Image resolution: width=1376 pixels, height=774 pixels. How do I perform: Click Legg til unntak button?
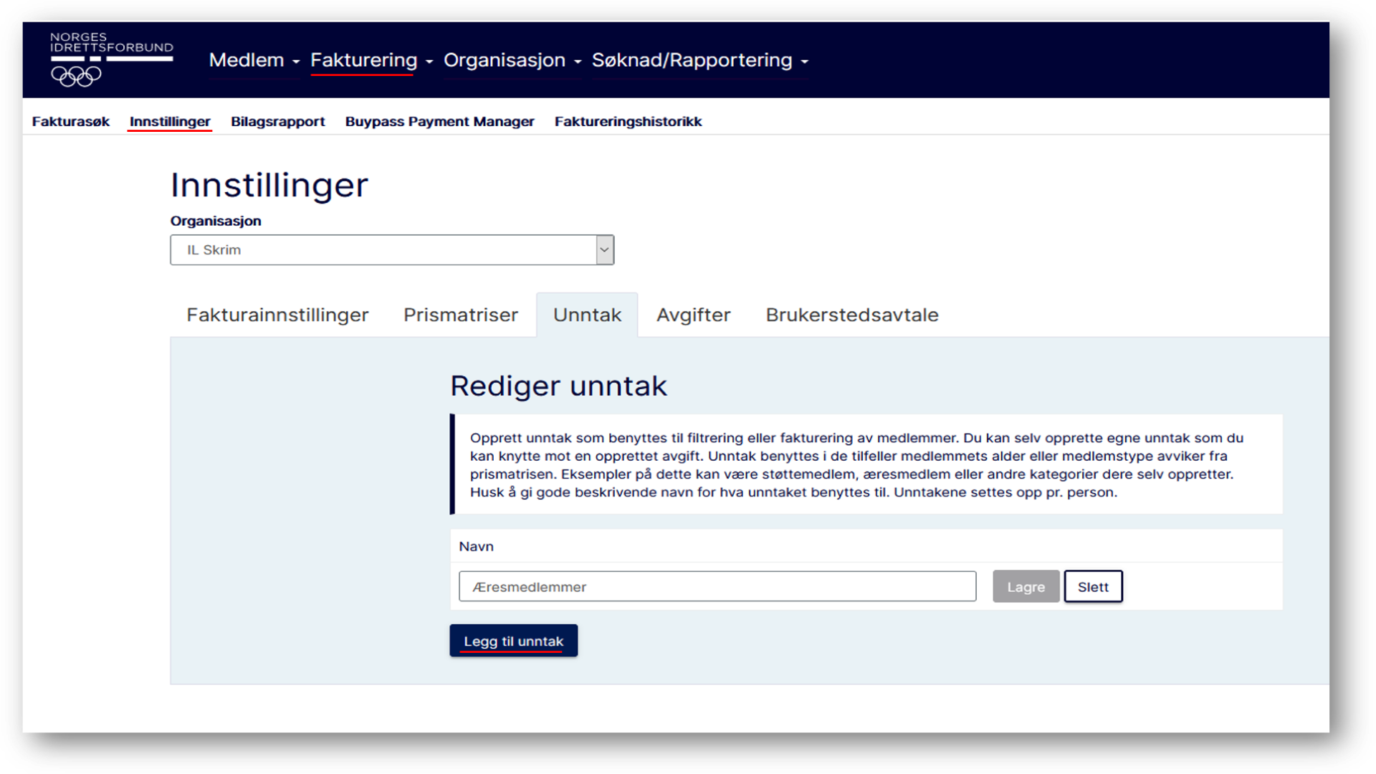point(513,641)
